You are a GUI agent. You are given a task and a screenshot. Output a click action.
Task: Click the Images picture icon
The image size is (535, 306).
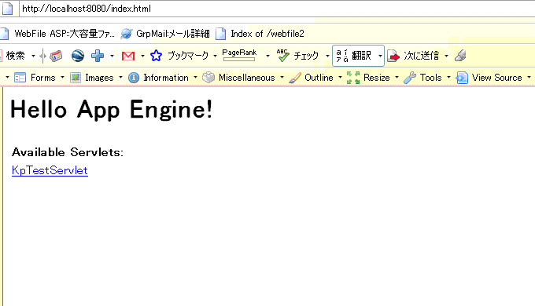tap(76, 78)
